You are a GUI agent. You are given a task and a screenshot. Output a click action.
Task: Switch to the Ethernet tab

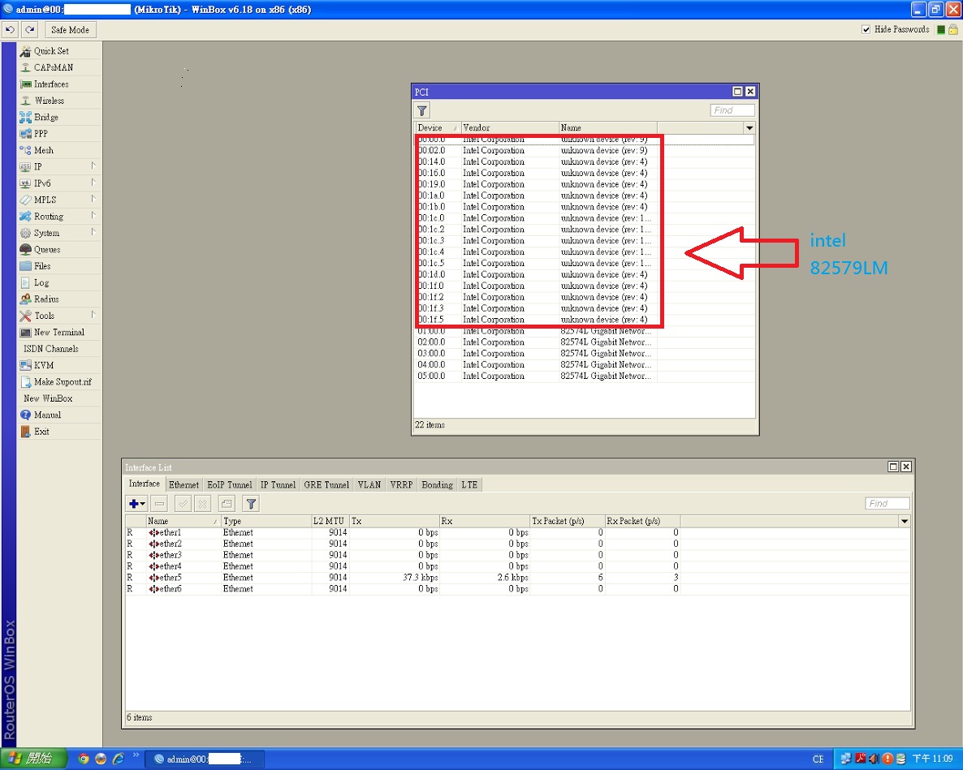click(184, 484)
